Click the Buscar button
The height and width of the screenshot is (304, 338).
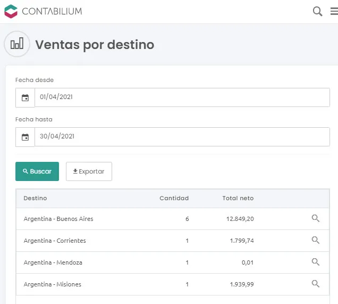click(x=37, y=171)
